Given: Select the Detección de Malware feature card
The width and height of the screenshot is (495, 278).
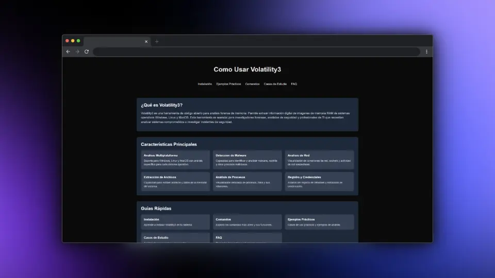Looking at the screenshot, I should 247,160.
